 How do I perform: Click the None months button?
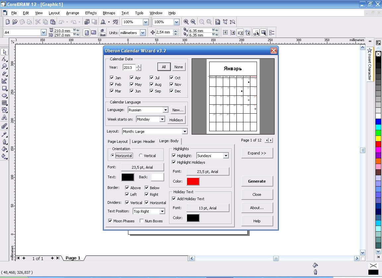pyautogui.click(x=179, y=67)
